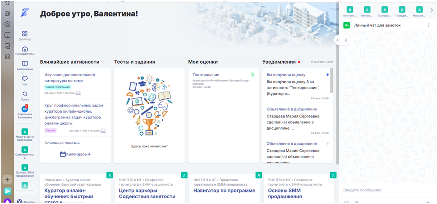Open Контент... chat shortcut at top
Viewport: 437px width, 204px height.
coord(349,12)
